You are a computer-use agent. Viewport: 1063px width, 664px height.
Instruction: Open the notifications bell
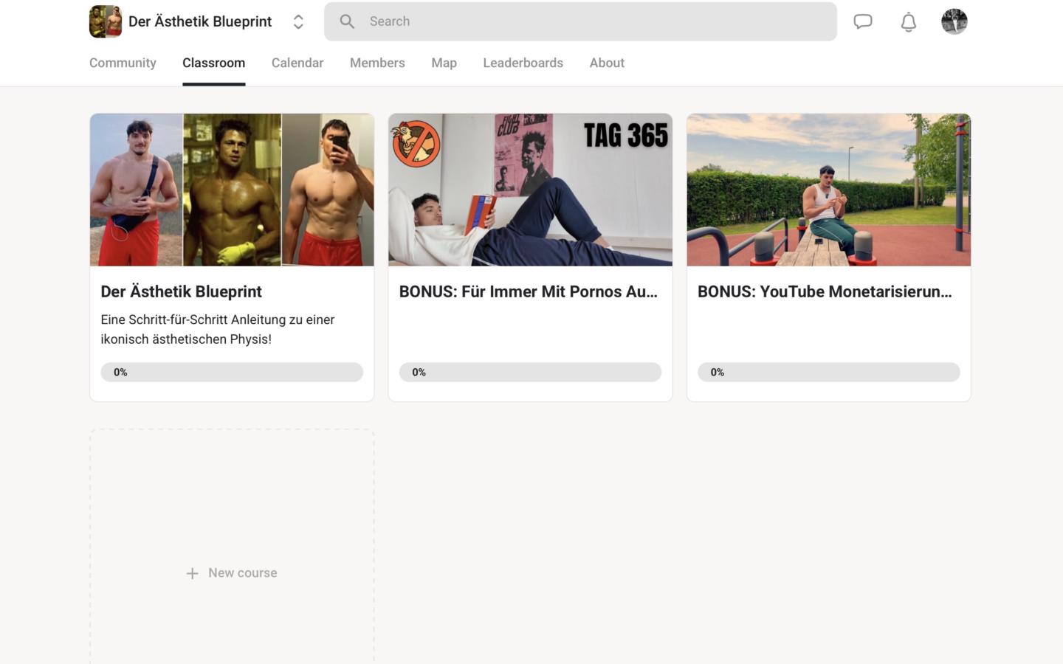pos(909,22)
